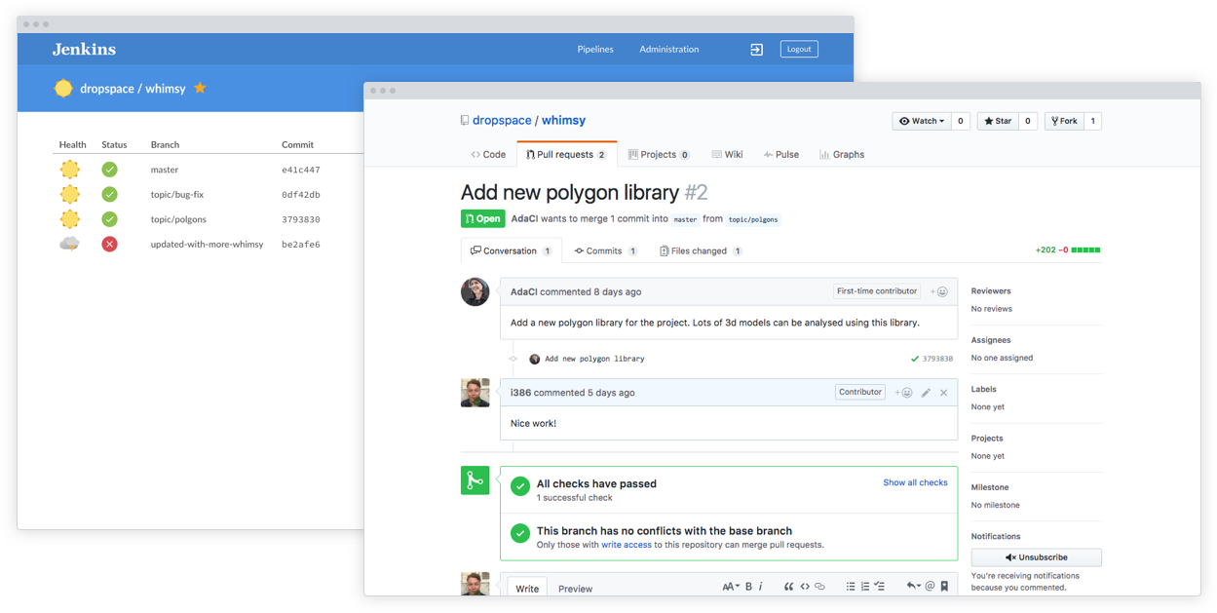This screenshot has height=613, width=1217.
Task: Open the text size dropdown in comment toolbar
Action: click(x=731, y=587)
